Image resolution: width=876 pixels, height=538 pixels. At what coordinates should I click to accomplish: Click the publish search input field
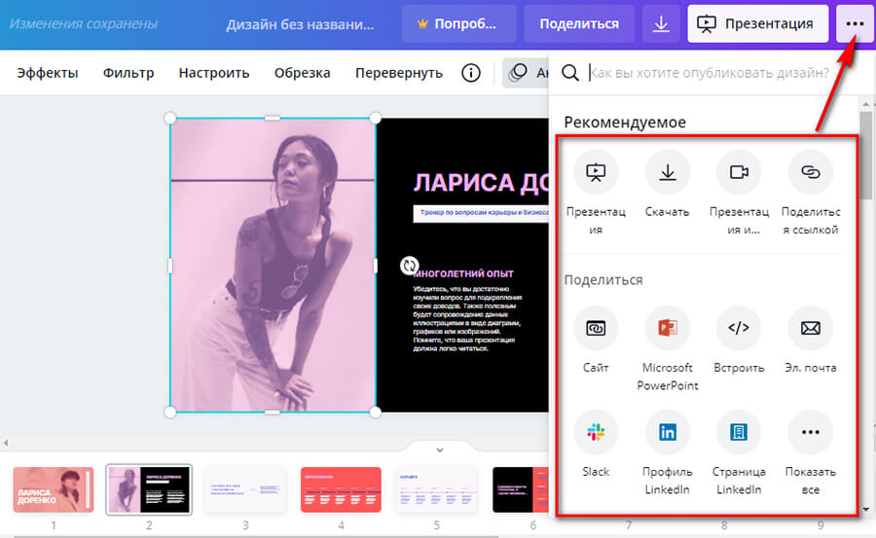[709, 73]
